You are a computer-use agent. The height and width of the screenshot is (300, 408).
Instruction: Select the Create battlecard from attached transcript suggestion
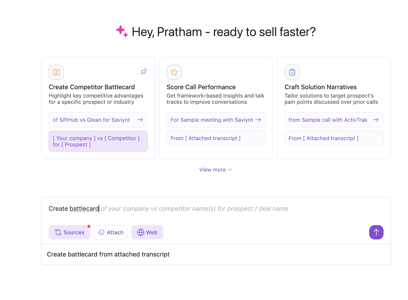(x=108, y=254)
